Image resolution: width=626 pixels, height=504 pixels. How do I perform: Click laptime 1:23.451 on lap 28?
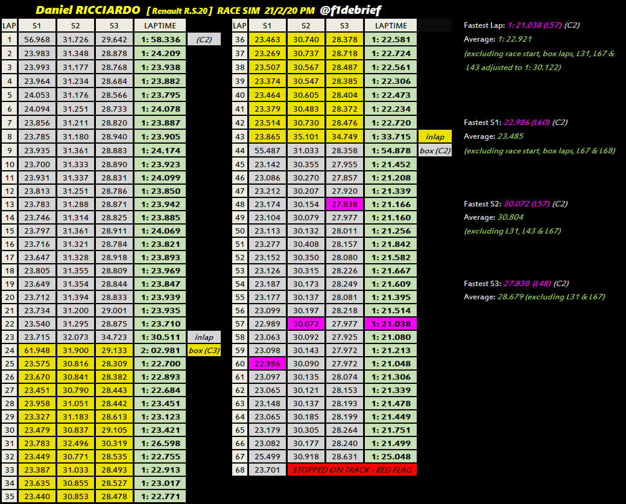(x=160, y=403)
